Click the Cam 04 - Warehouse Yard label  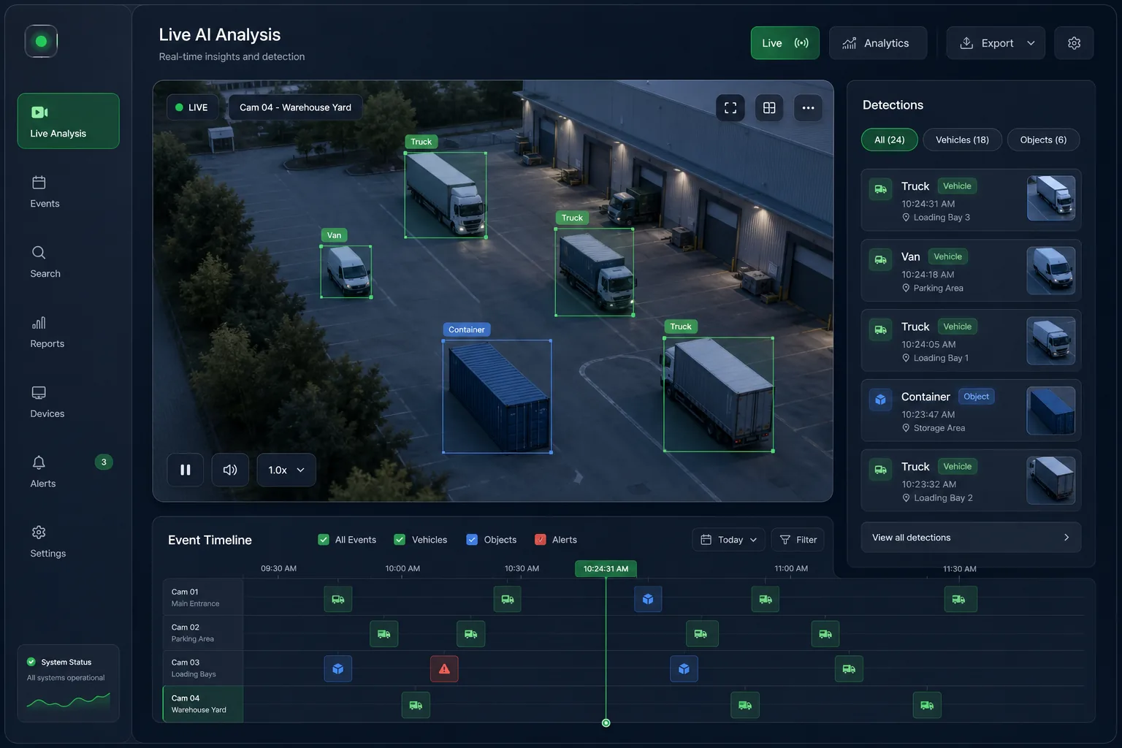[296, 107]
